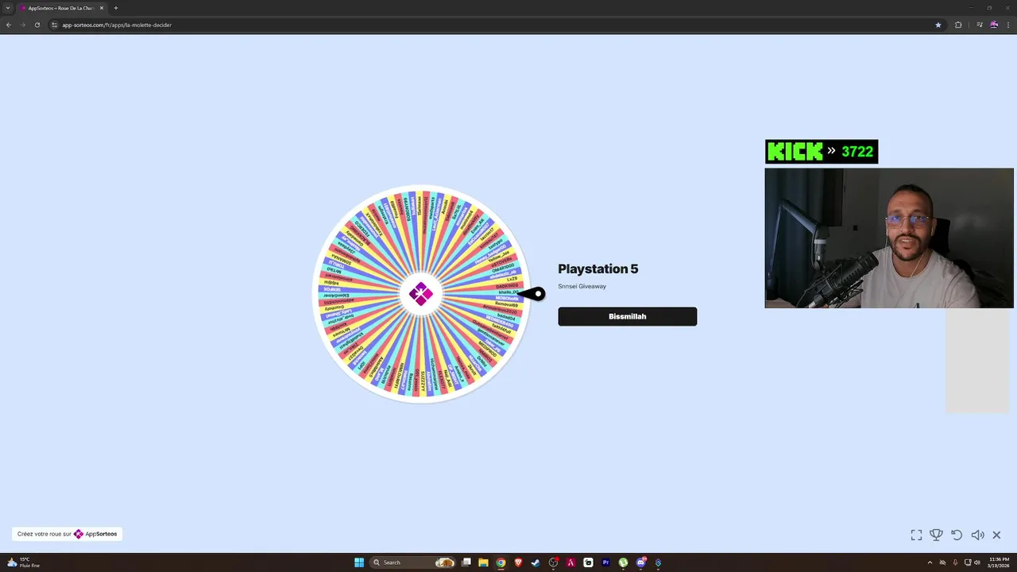Click the browser forward arrow
Screen dimensions: 1017x572
click(23, 25)
